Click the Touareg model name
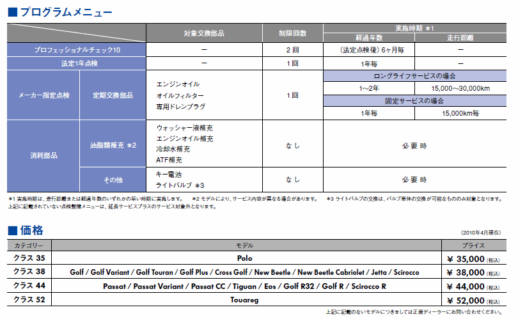 pyautogui.click(x=244, y=300)
